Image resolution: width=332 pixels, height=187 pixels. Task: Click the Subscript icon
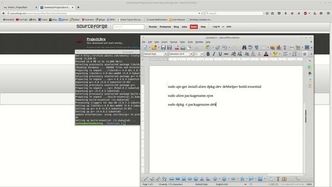(240, 54)
